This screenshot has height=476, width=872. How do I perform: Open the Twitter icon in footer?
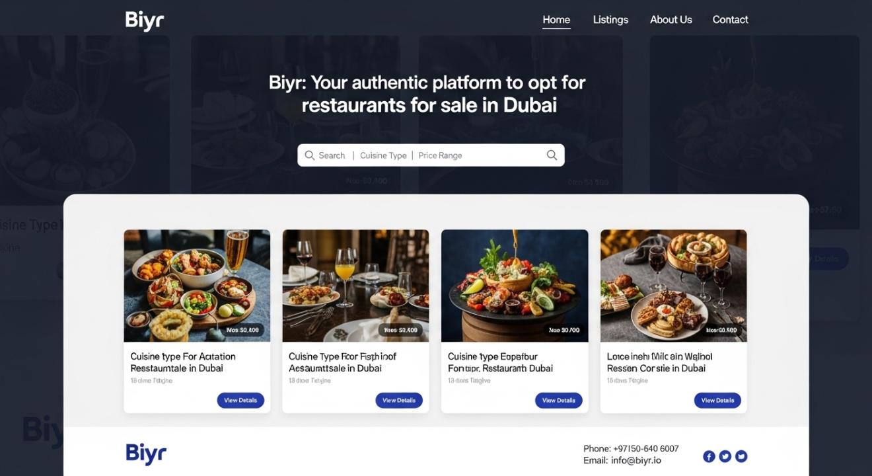(x=725, y=456)
